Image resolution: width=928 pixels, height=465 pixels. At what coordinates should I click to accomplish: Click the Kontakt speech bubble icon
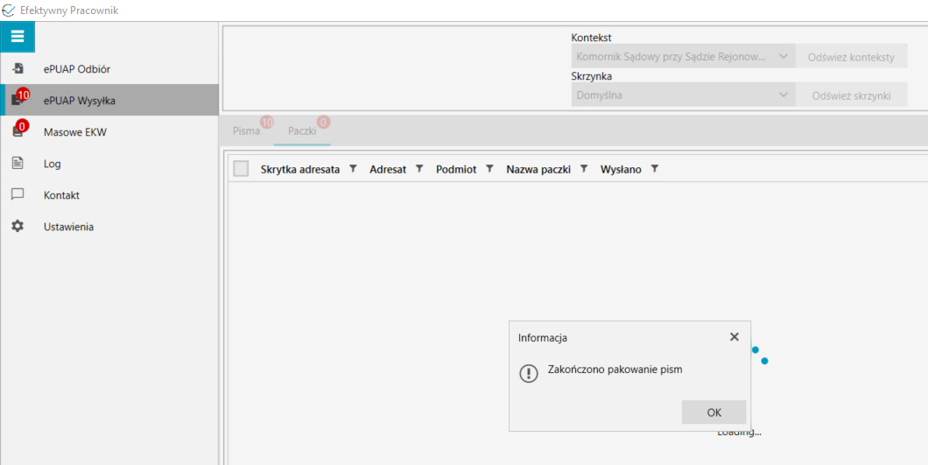click(x=18, y=194)
